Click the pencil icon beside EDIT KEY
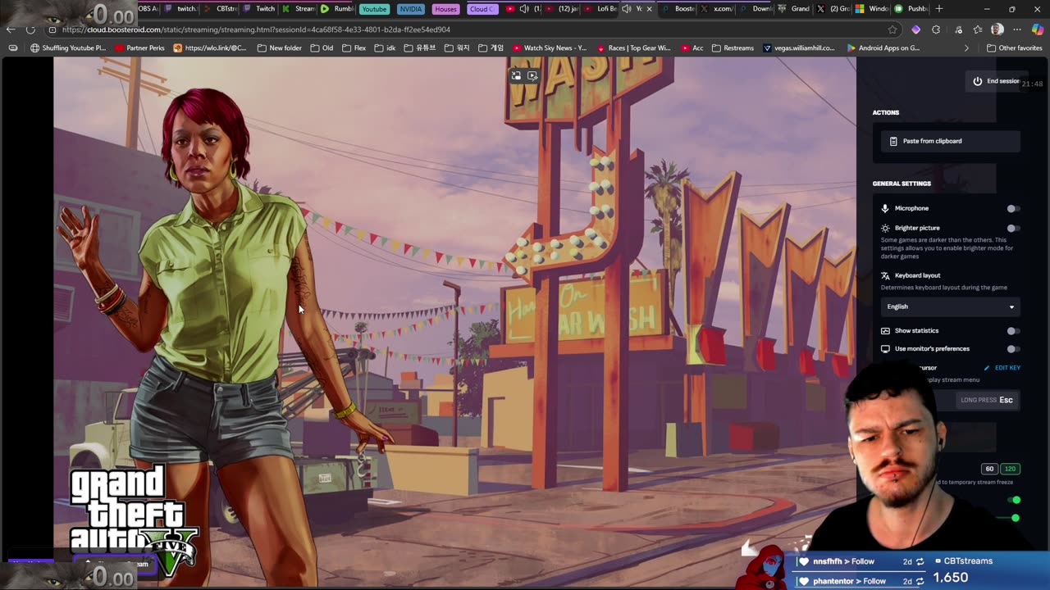 pyautogui.click(x=987, y=368)
